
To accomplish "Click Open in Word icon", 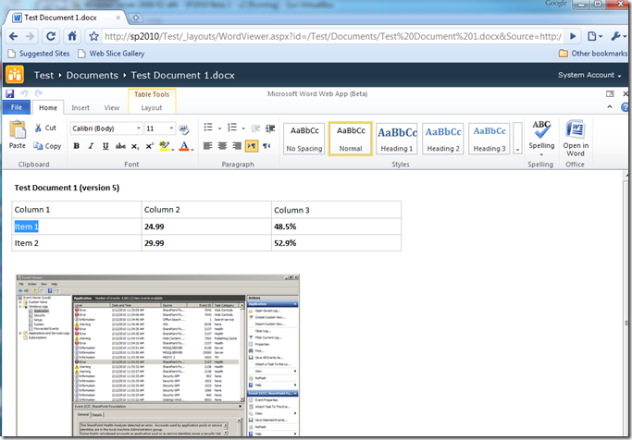I will coord(576,138).
